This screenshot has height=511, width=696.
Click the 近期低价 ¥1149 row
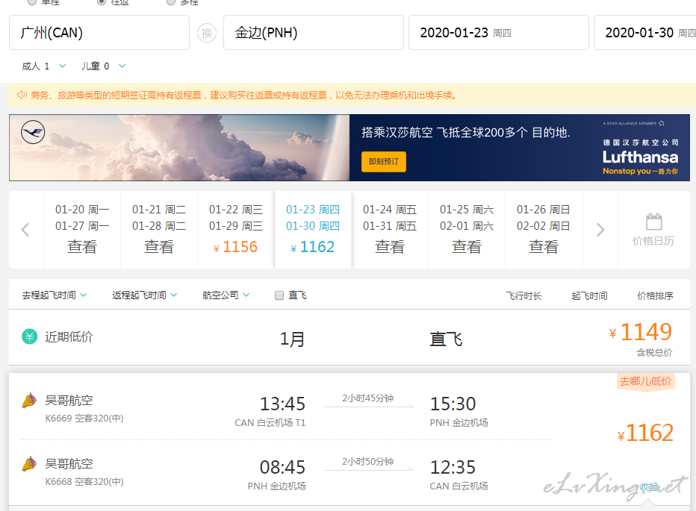349,338
